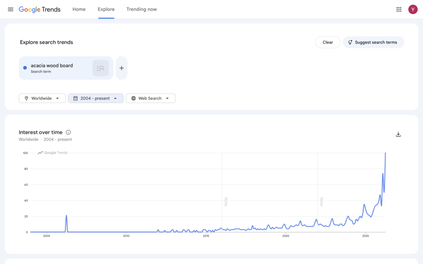Click the blue dot beside acacia wood board
423x264 pixels.
tap(25, 68)
